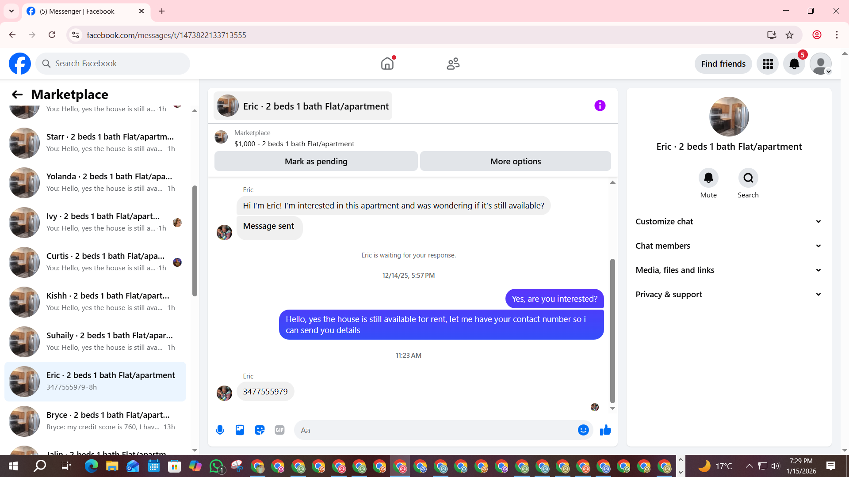Open the sticker picker icon
Viewport: 849px width, 477px height.
tap(260, 430)
